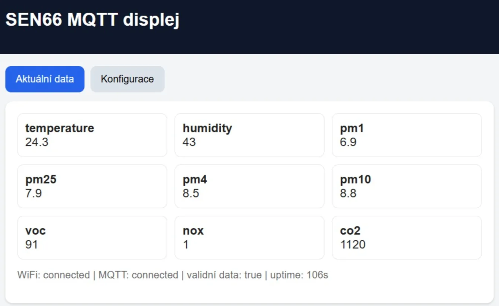Select the pm25 card showing 7.9

[x=92, y=186]
